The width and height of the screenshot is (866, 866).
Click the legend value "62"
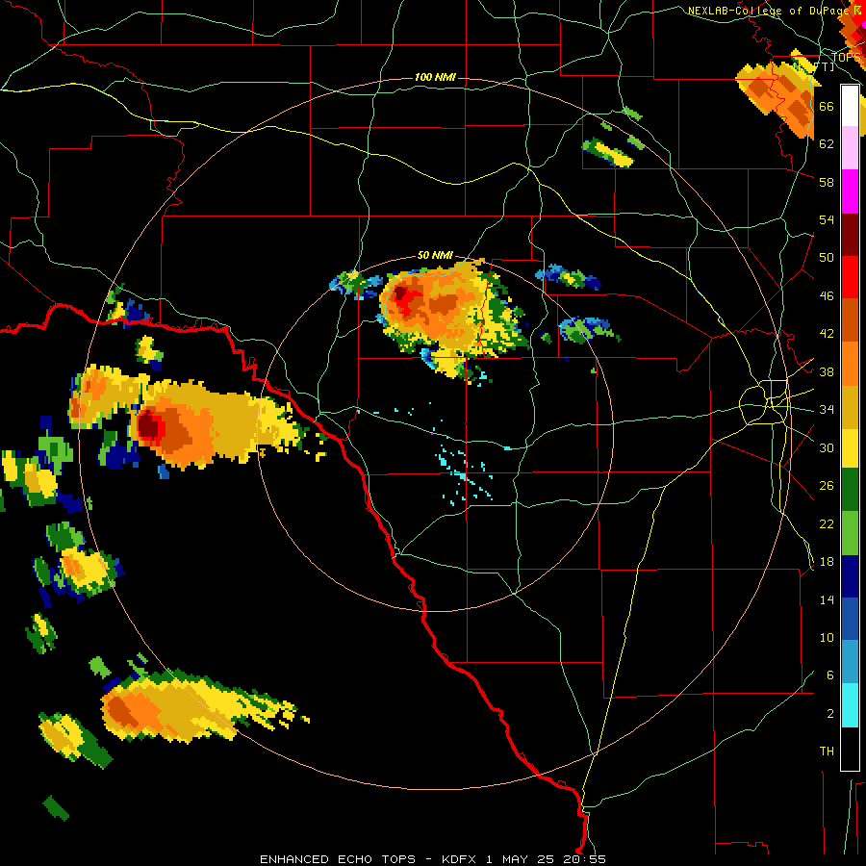827,144
